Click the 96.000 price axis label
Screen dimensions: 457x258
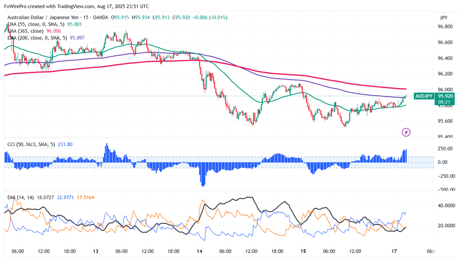pos(445,90)
